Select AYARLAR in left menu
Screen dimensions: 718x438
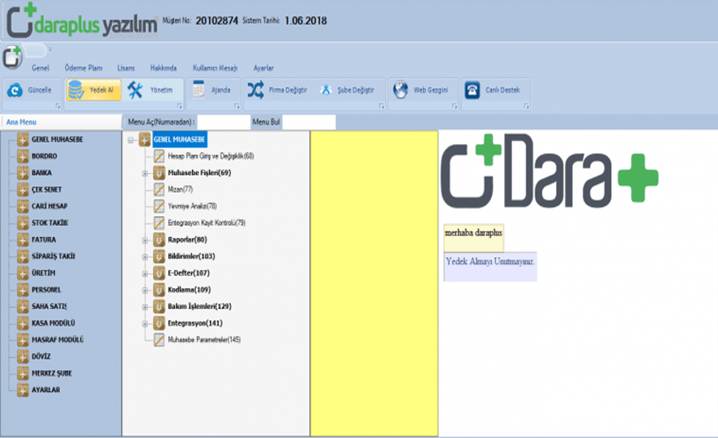[46, 390]
